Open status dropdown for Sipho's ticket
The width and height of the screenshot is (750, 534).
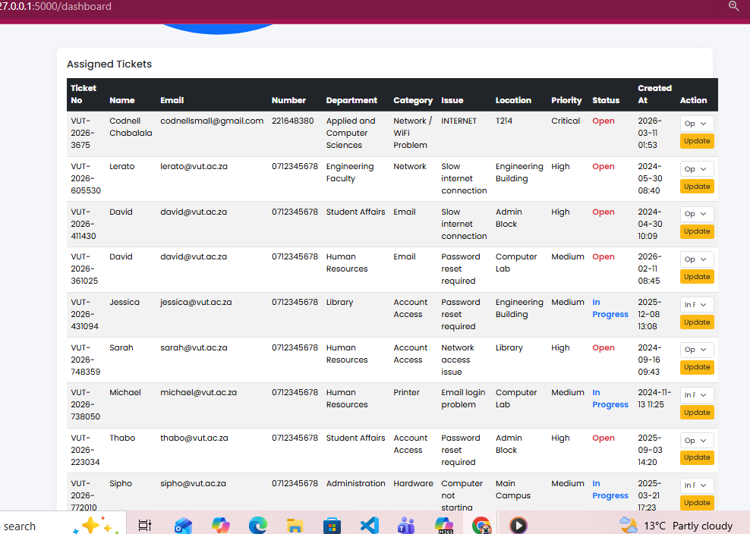pyautogui.click(x=696, y=485)
